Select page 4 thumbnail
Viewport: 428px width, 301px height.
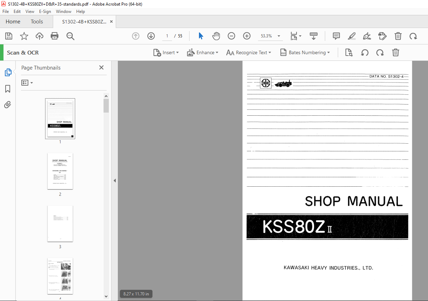point(60,276)
